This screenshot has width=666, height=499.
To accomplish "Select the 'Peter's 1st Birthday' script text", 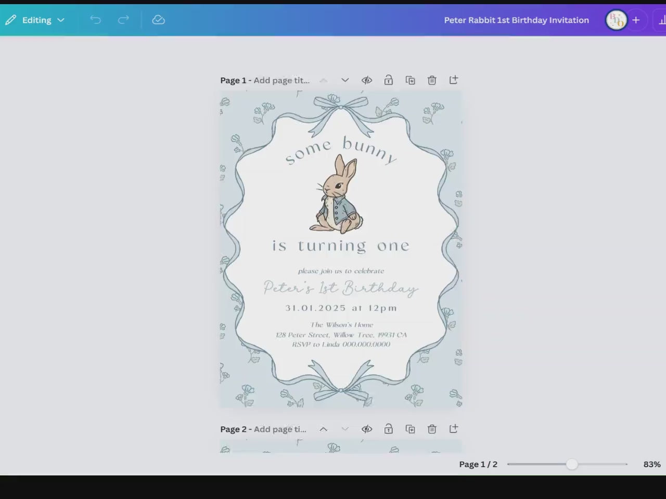I will [341, 287].
